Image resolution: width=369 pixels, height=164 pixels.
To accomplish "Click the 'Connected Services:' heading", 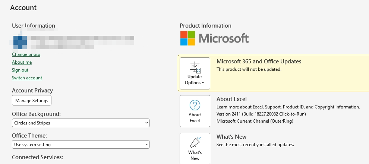I will pos(37,157).
